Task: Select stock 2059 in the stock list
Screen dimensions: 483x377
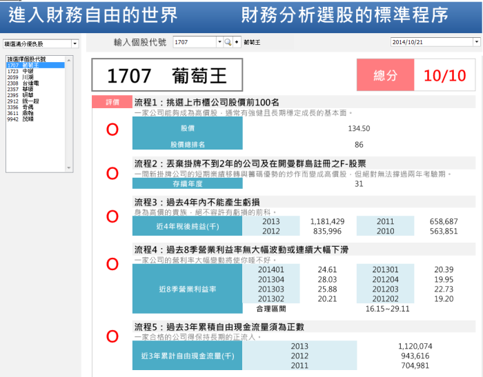Action: tap(35, 77)
